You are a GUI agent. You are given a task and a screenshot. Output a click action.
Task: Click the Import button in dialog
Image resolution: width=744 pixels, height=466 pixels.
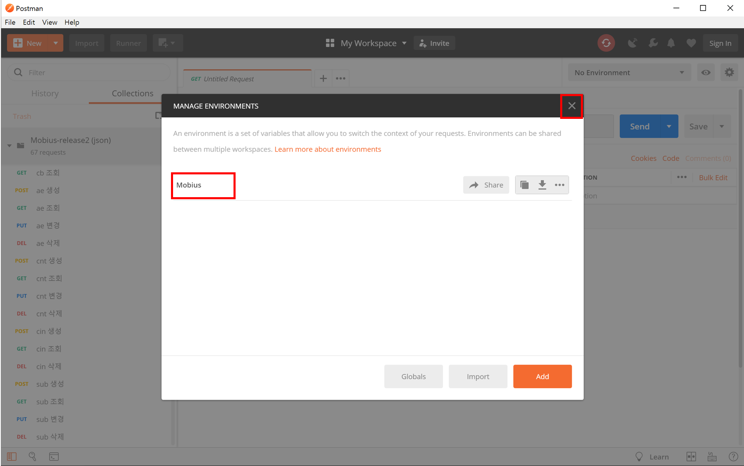pyautogui.click(x=478, y=377)
